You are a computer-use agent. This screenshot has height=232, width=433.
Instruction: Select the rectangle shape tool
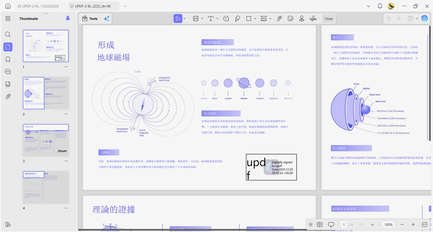pyautogui.click(x=249, y=19)
